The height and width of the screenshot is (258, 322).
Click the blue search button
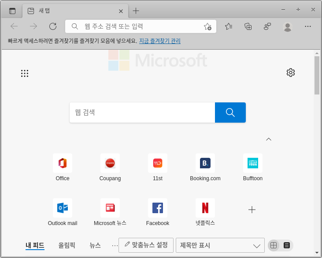point(230,113)
